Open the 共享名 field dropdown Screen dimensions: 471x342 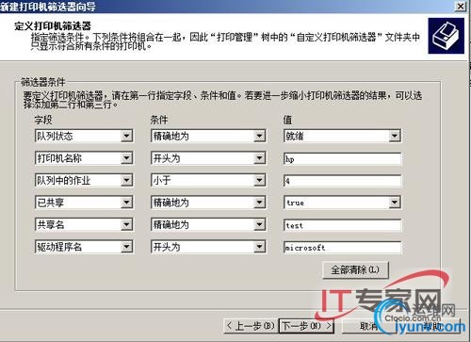[x=126, y=224]
